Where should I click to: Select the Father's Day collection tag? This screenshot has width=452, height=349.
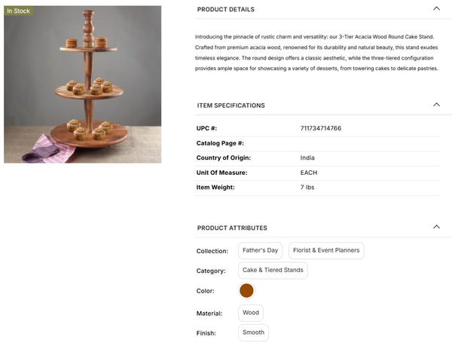pyautogui.click(x=260, y=250)
